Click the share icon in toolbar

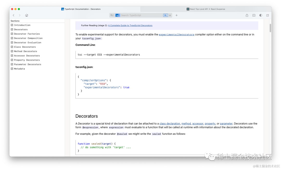pos(247,15)
